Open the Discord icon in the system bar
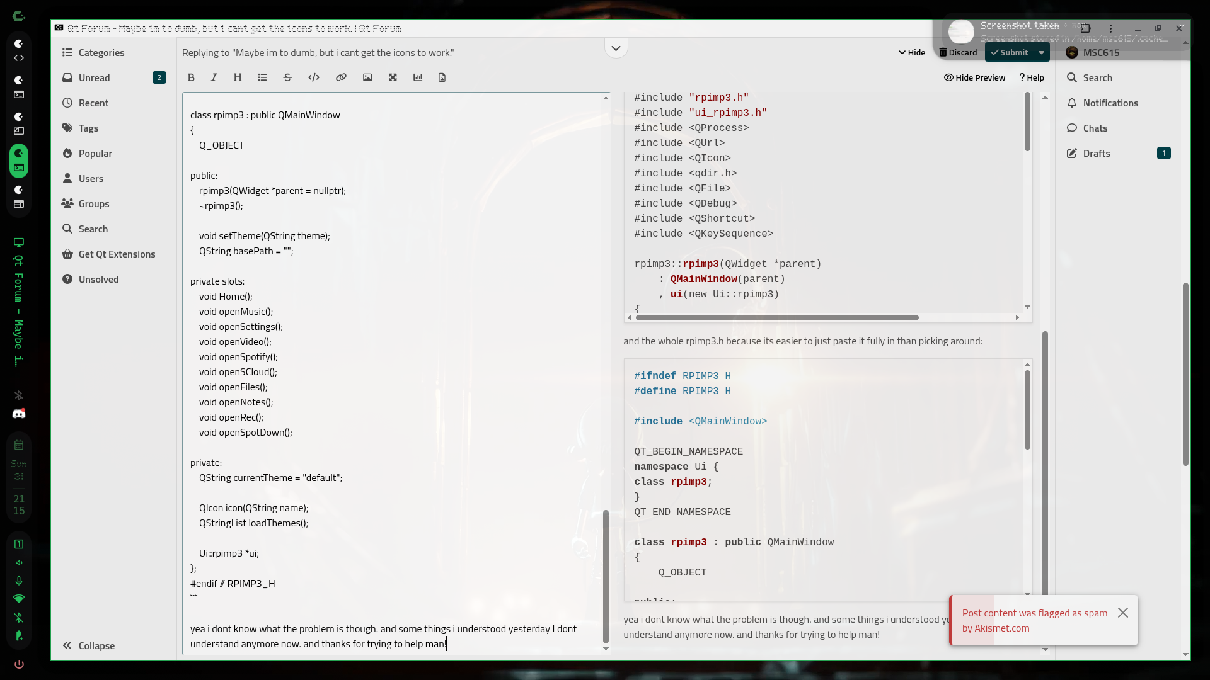The height and width of the screenshot is (680, 1210). 19,414
